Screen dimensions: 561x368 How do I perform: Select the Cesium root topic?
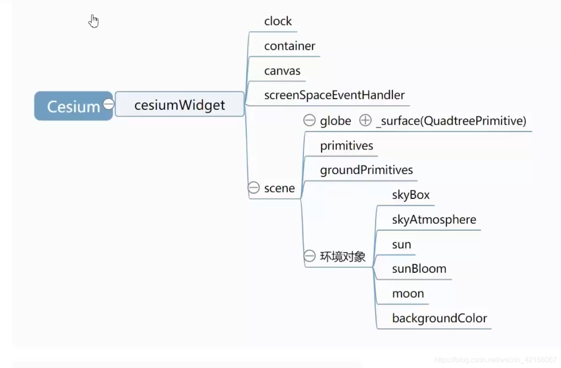74,106
